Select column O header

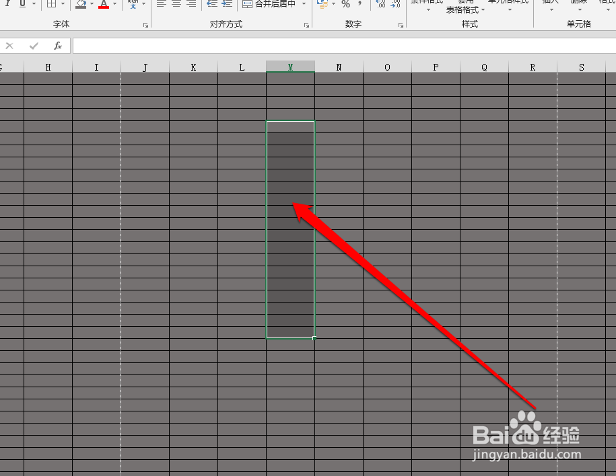pyautogui.click(x=387, y=67)
